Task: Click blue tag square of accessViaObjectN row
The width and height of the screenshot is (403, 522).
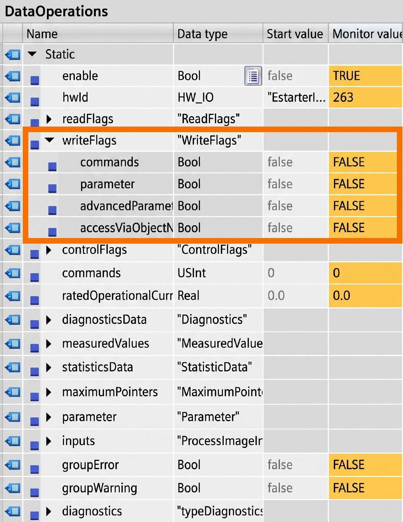Action: coord(52,232)
